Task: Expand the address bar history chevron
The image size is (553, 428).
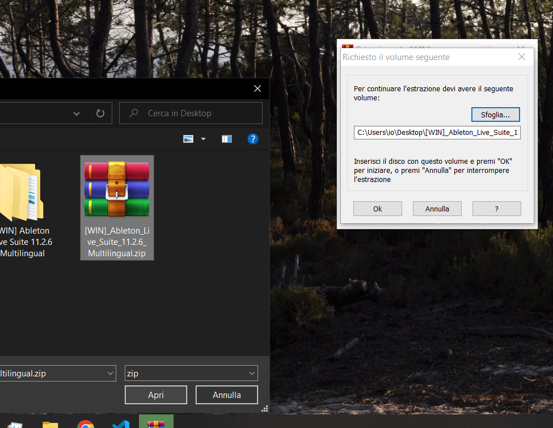Action: pos(76,113)
